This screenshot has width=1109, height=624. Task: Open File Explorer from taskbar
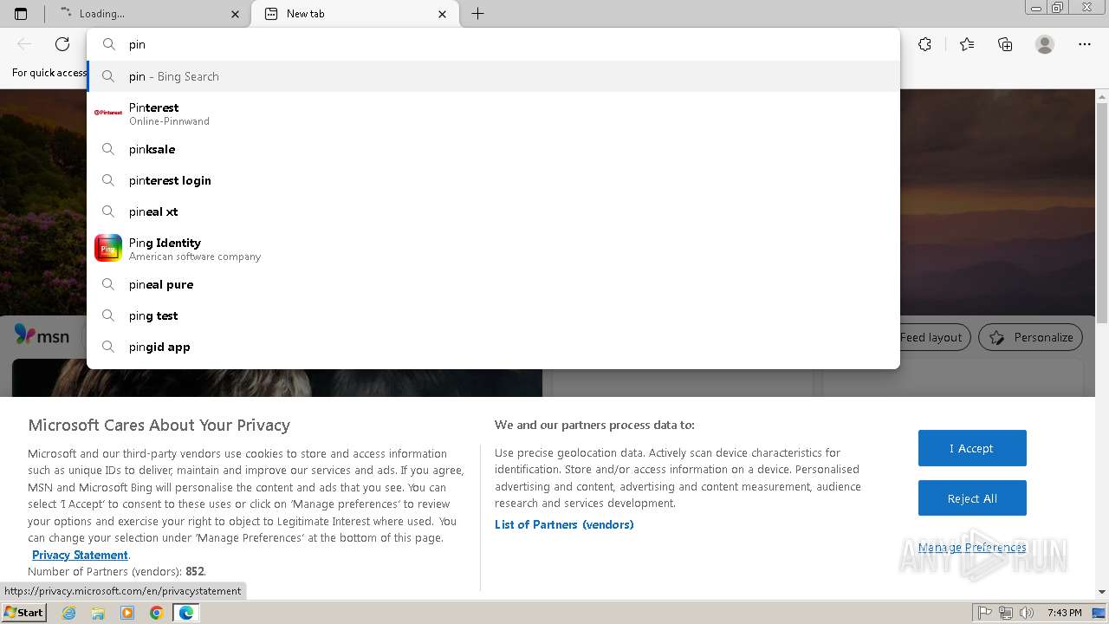[x=98, y=613]
